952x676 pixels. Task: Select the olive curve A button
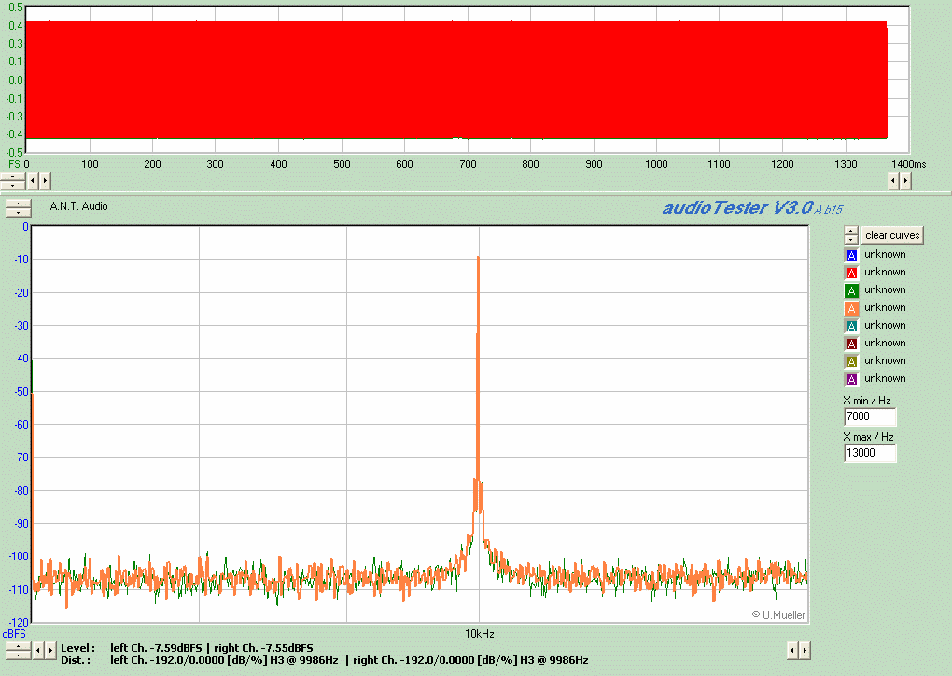[850, 361]
